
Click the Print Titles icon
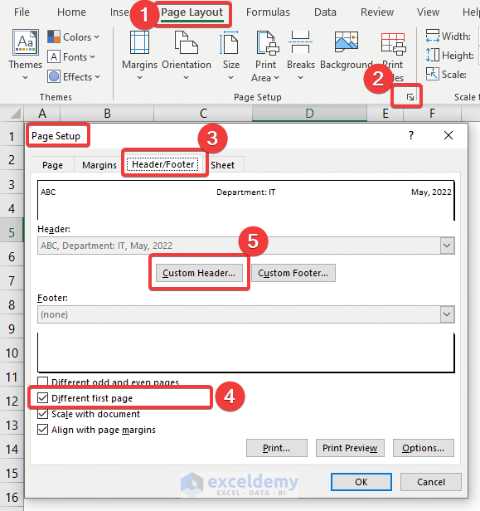pyautogui.click(x=394, y=44)
